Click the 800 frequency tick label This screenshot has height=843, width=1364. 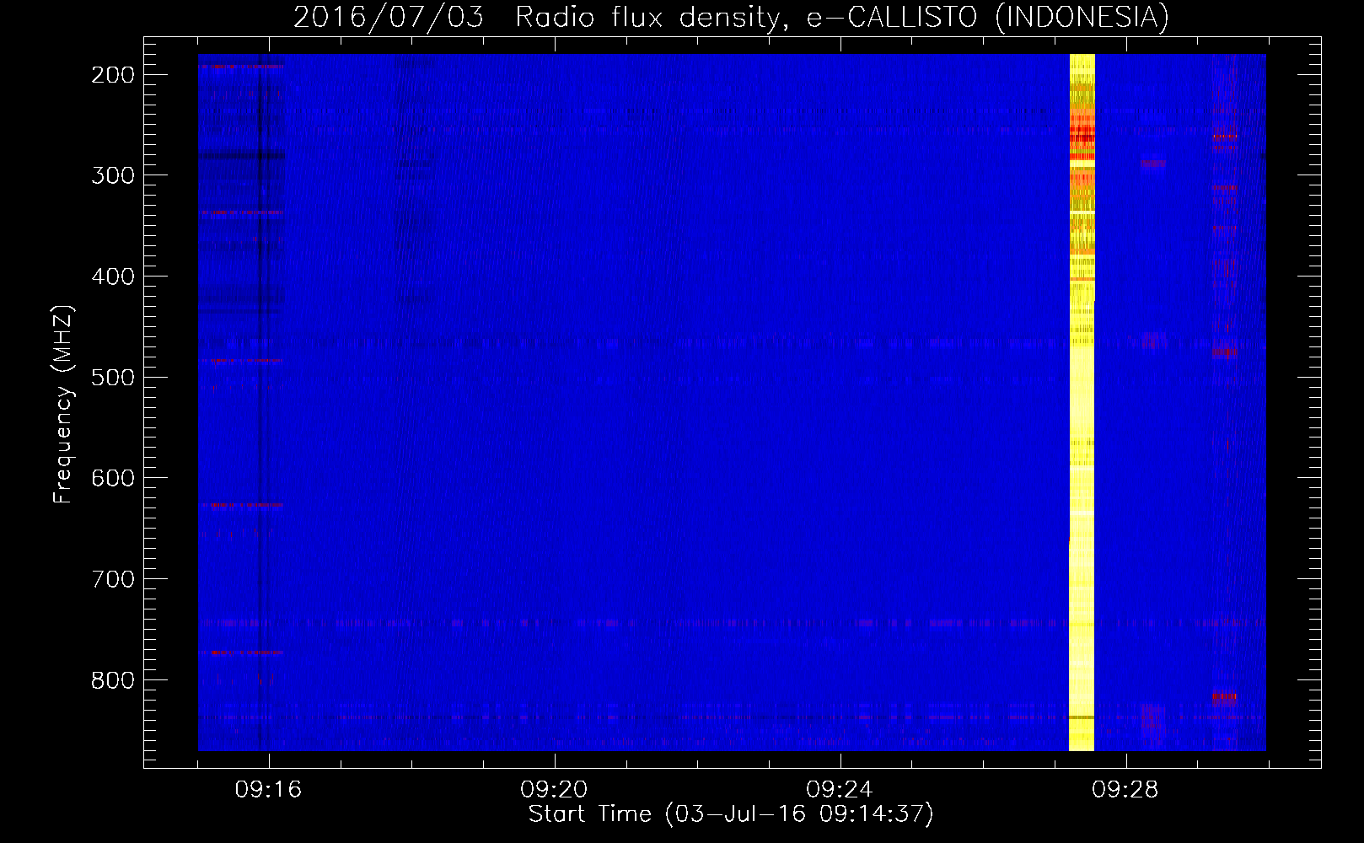(113, 680)
